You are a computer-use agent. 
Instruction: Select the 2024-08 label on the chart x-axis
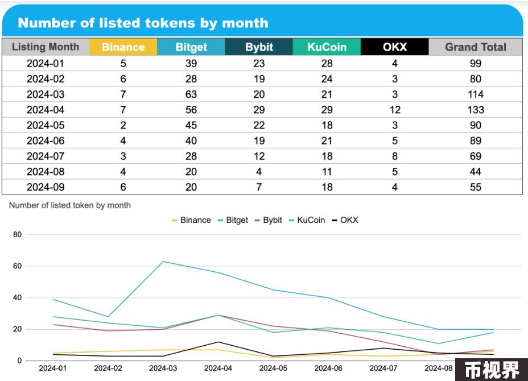[x=439, y=368]
